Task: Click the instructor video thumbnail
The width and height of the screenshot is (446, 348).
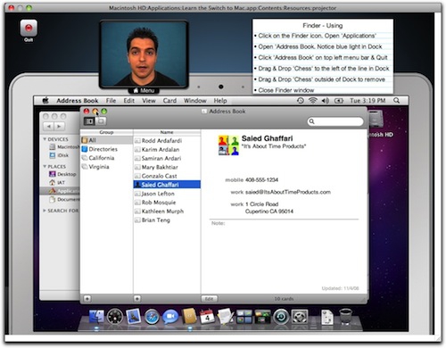Action: click(144, 54)
